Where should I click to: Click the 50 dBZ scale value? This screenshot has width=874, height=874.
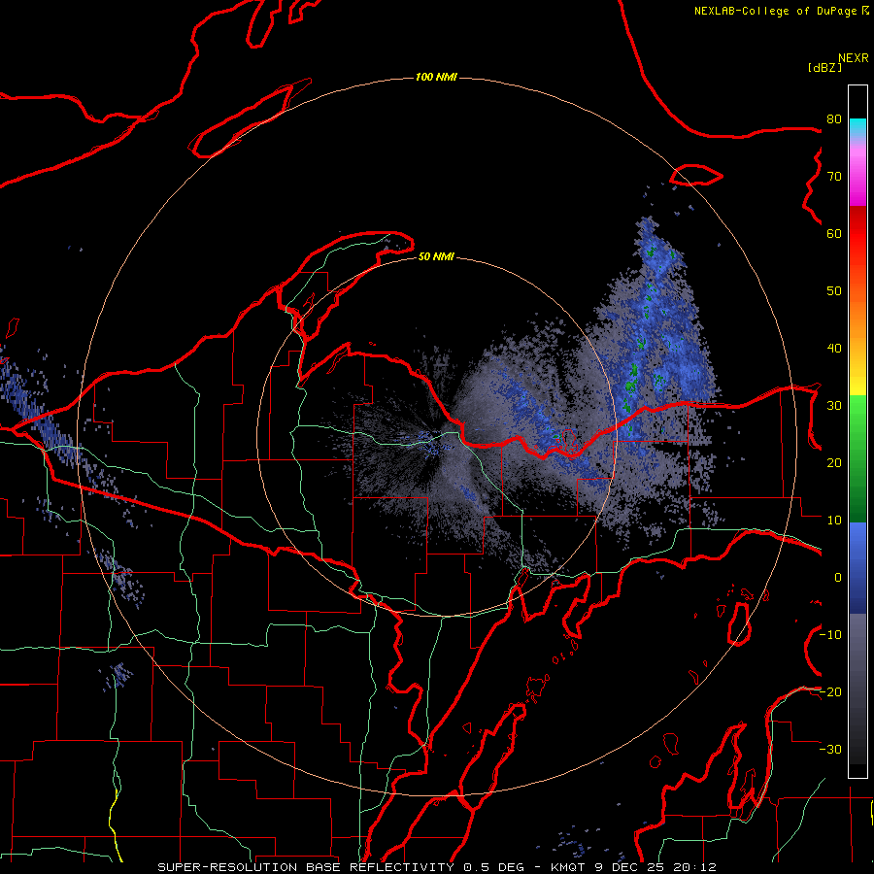834,291
